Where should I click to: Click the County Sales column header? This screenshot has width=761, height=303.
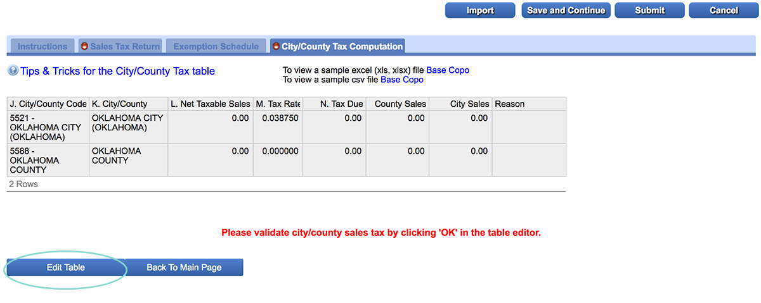tap(397, 104)
